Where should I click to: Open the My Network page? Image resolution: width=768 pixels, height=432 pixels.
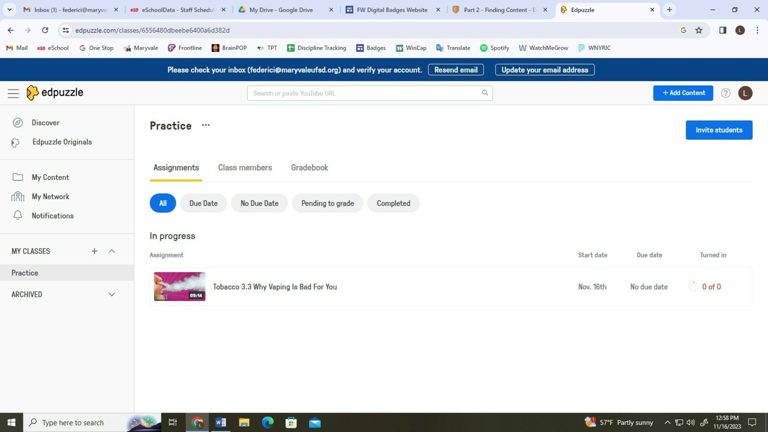pyautogui.click(x=50, y=196)
